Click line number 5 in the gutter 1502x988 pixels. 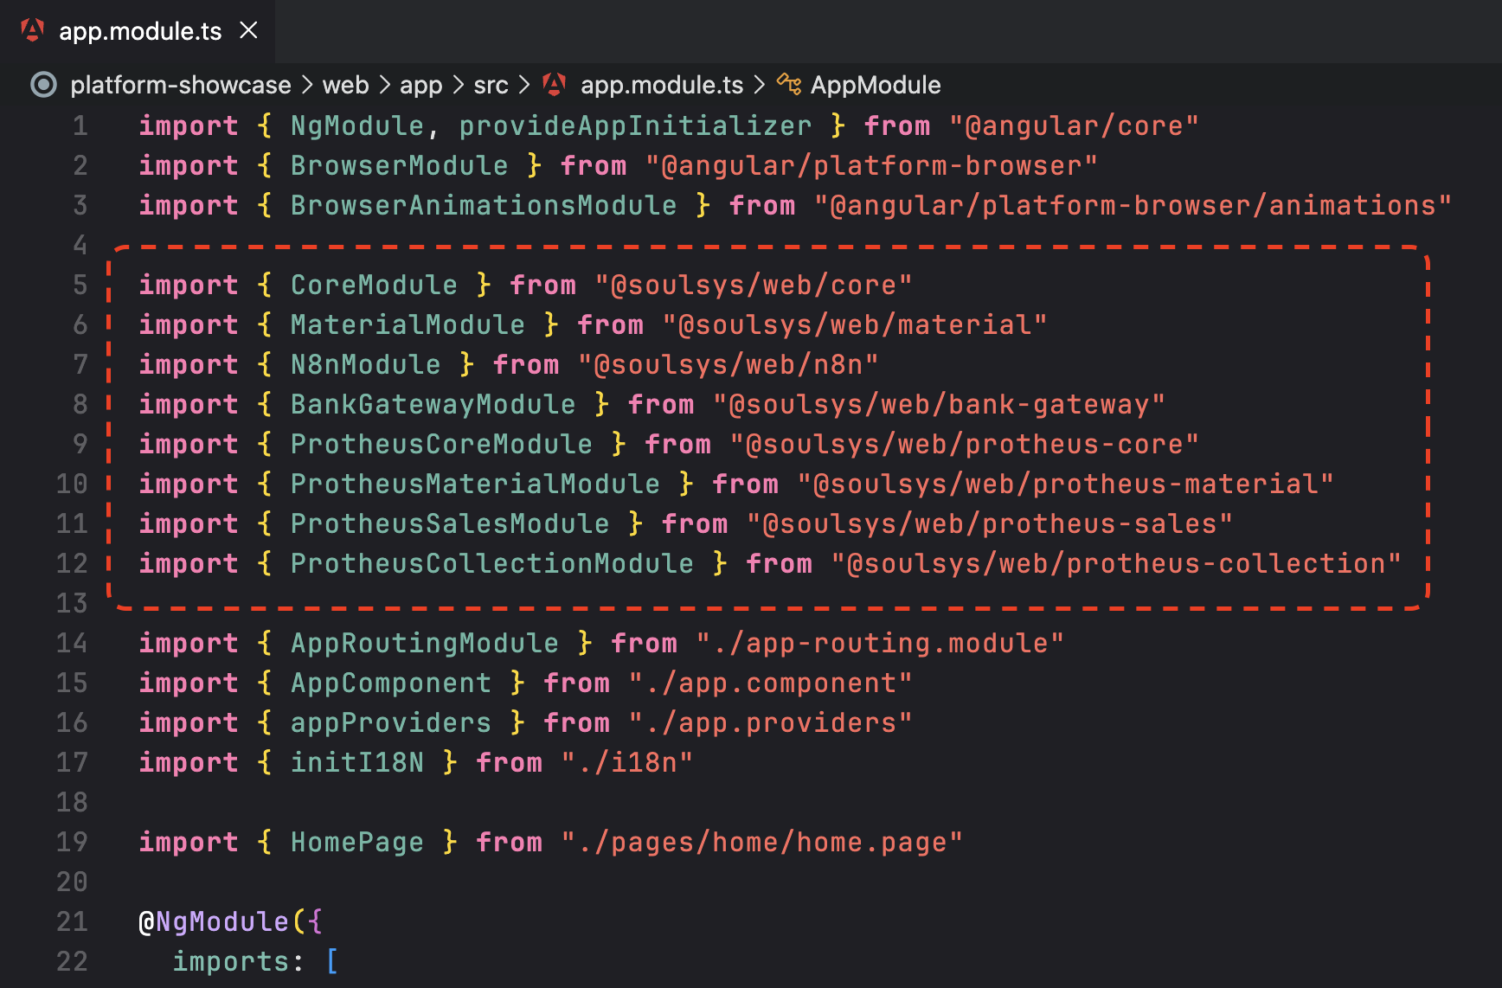click(80, 285)
